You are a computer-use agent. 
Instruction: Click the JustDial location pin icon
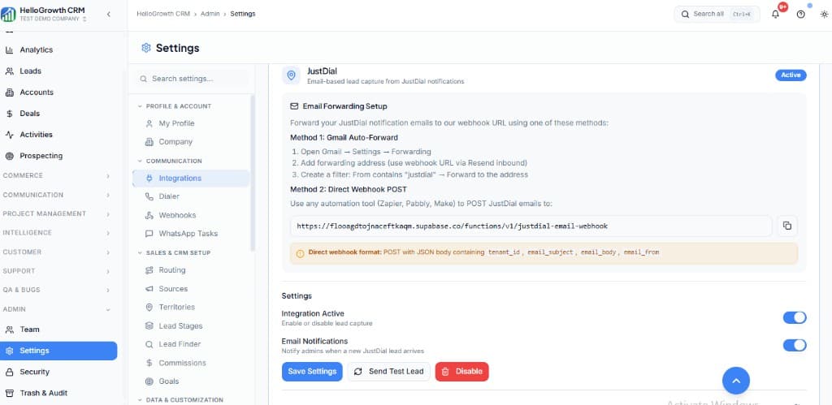(x=290, y=75)
